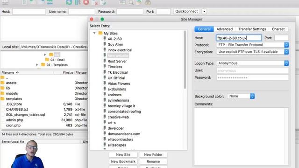Click inside the Comments text area
This screenshot has height=168, width=299.
click(241, 136)
